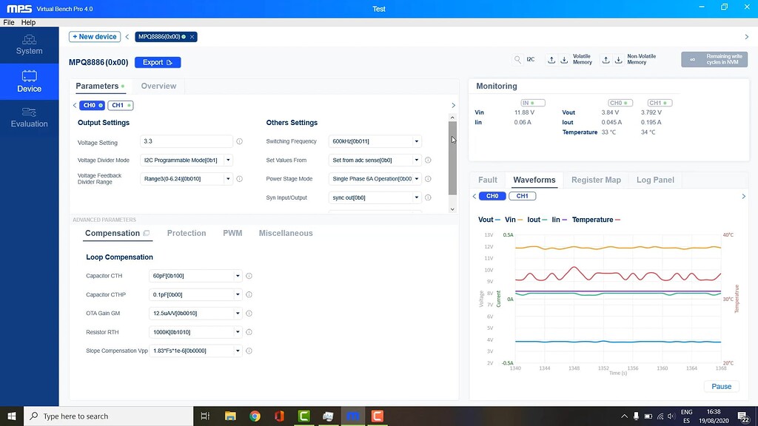Open the I2C search tool
The image size is (758, 426).
(x=517, y=60)
